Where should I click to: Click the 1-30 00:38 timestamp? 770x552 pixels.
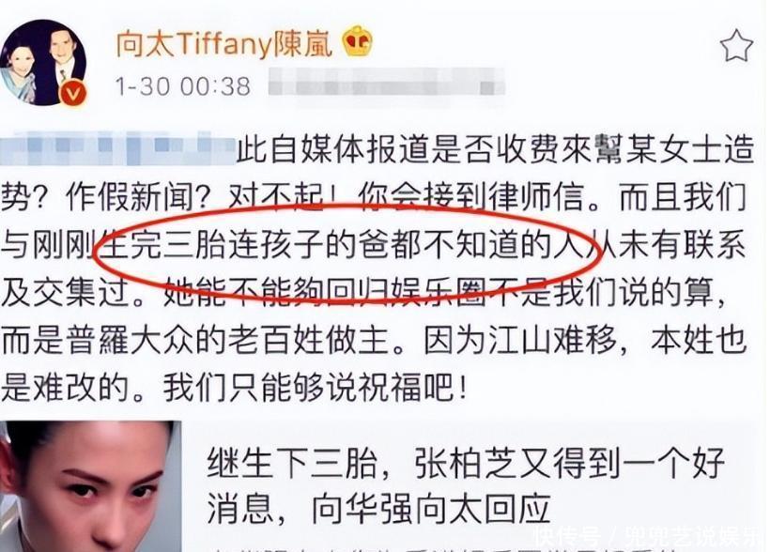pyautogui.click(x=183, y=86)
